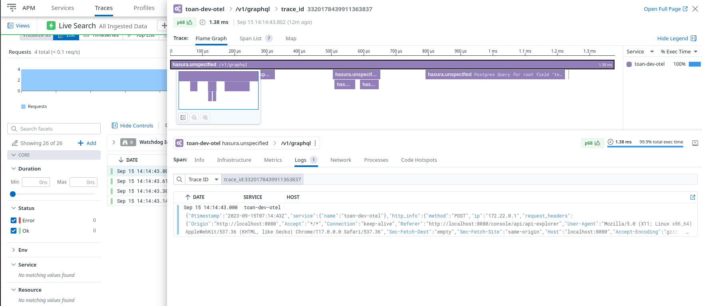The image size is (702, 306).
Task: Open the Profiles tab
Action: click(x=144, y=8)
